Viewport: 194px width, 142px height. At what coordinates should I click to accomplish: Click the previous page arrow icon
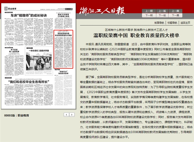66,114
